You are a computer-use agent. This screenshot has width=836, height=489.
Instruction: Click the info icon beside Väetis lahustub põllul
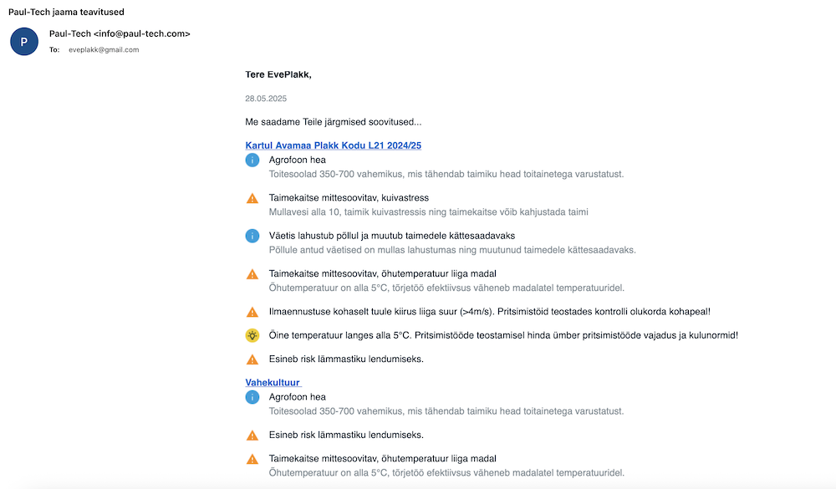tap(252, 236)
